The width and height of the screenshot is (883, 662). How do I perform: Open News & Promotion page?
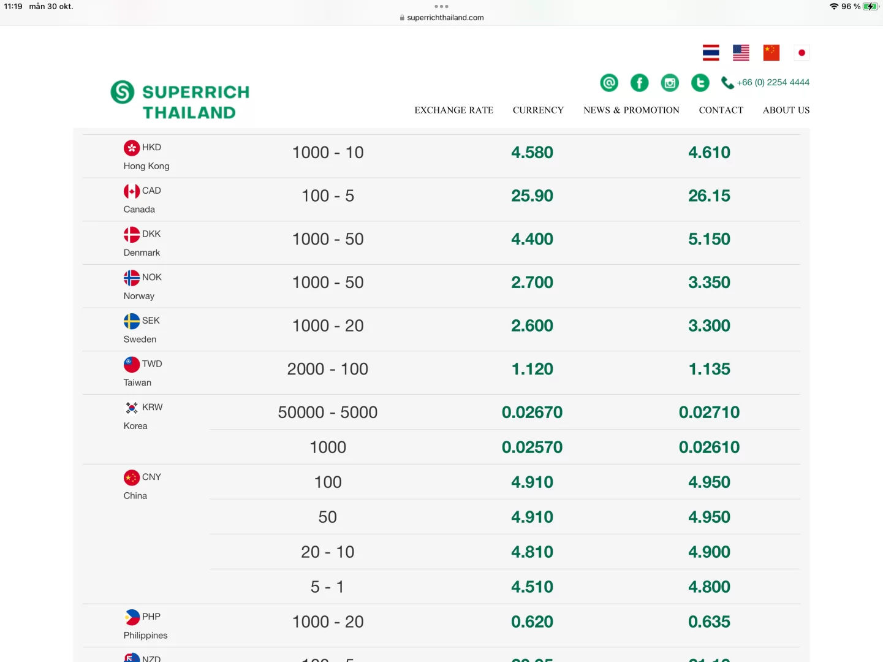[x=631, y=110]
